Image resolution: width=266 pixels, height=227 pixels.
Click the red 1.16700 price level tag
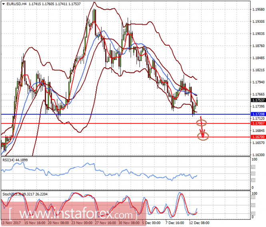click(x=257, y=137)
